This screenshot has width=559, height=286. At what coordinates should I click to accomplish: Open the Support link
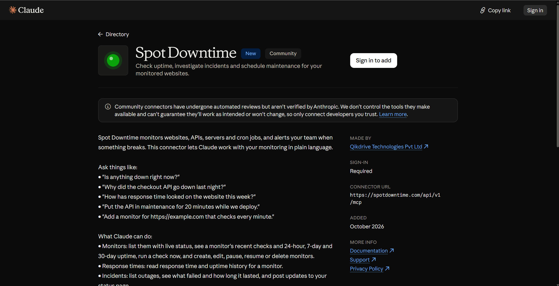point(360,260)
